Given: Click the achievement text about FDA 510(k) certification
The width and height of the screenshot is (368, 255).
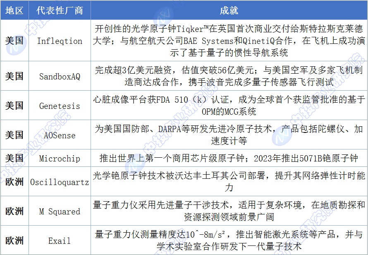Looking at the screenshot, I should pos(229,106).
